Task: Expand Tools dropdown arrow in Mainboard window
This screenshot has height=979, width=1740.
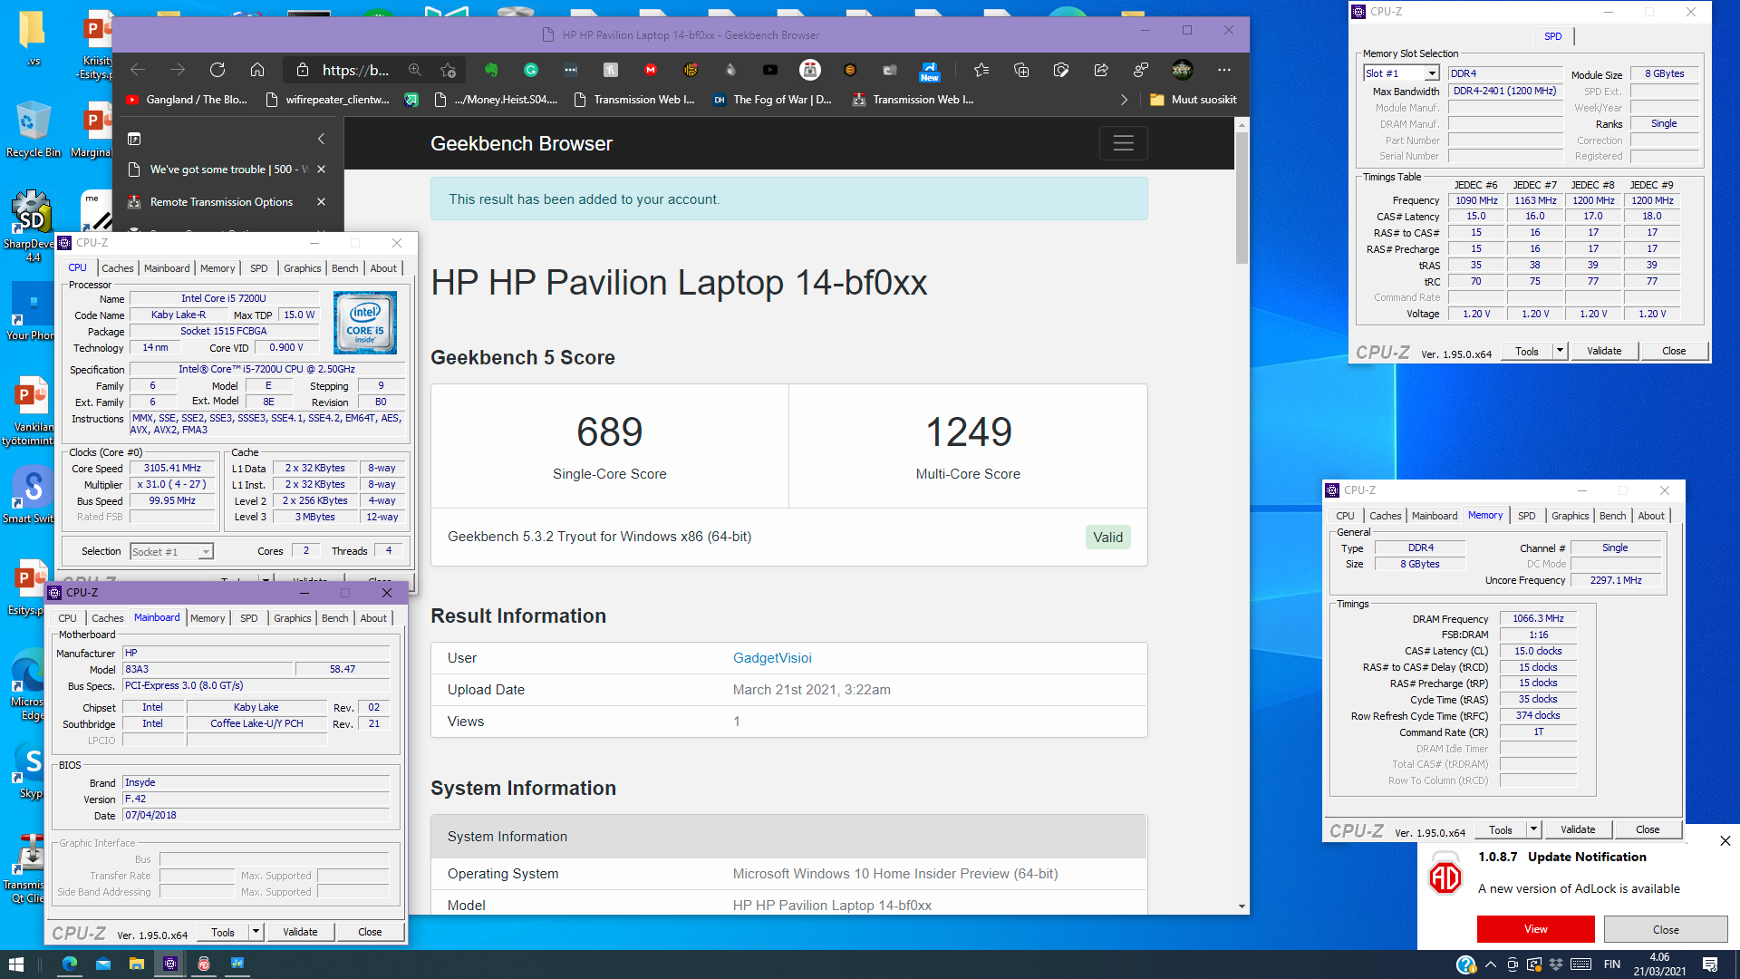Action: tap(256, 932)
